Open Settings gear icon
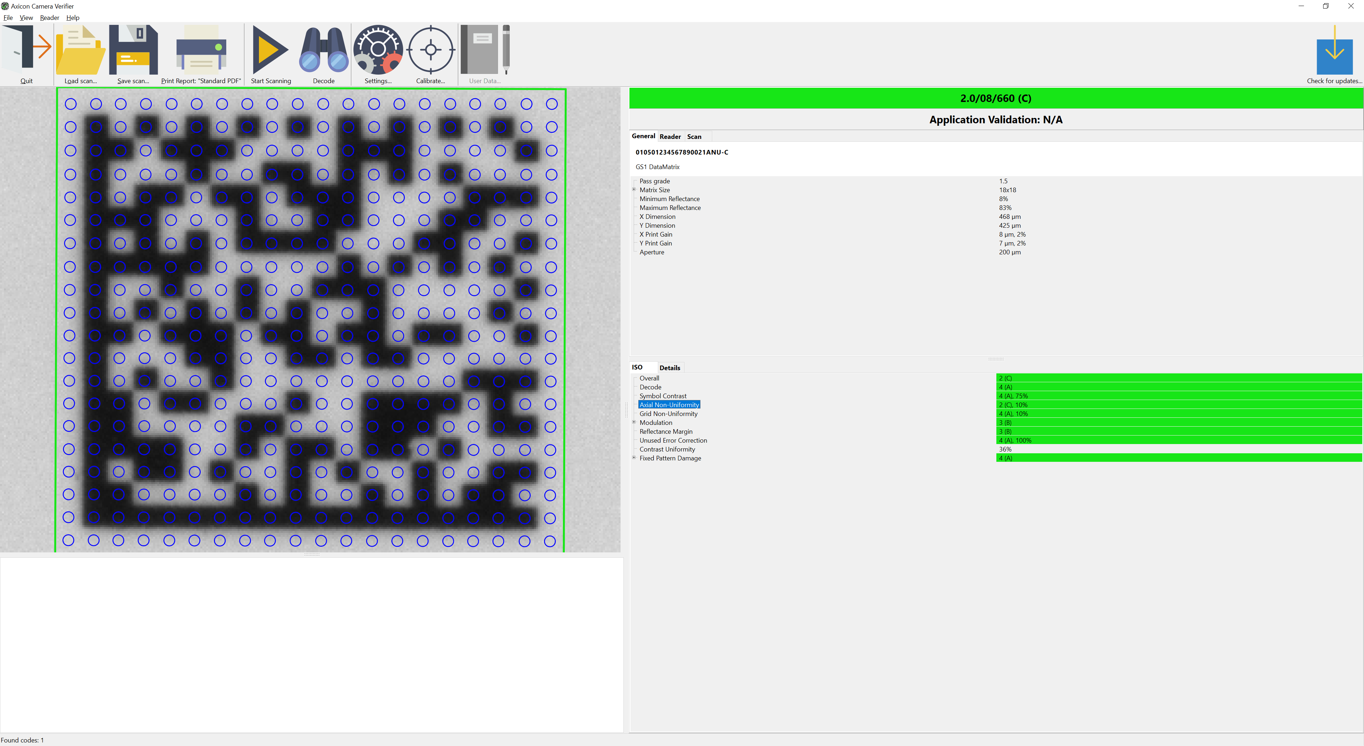Viewport: 1364px width, 746px height. [x=378, y=50]
